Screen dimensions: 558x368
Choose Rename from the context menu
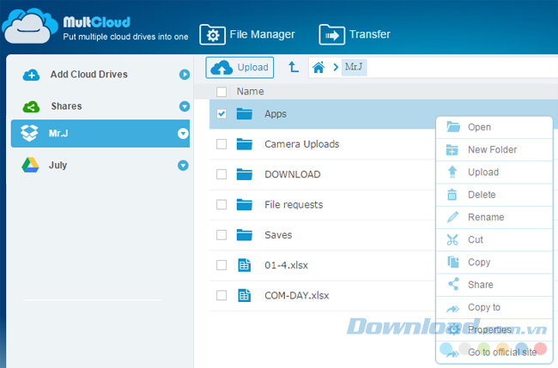click(x=485, y=217)
